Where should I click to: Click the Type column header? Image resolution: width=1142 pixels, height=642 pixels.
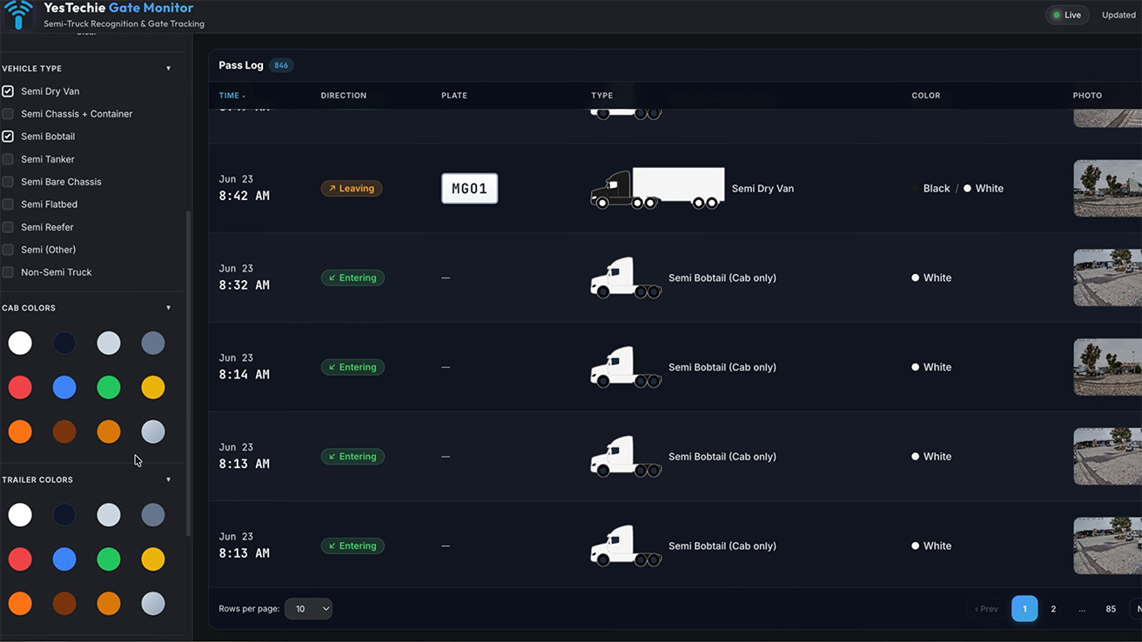[x=602, y=96]
